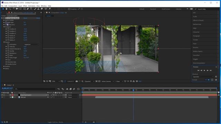Open the Animation menu
Viewport: 221px width, 124px height.
tap(32, 6)
